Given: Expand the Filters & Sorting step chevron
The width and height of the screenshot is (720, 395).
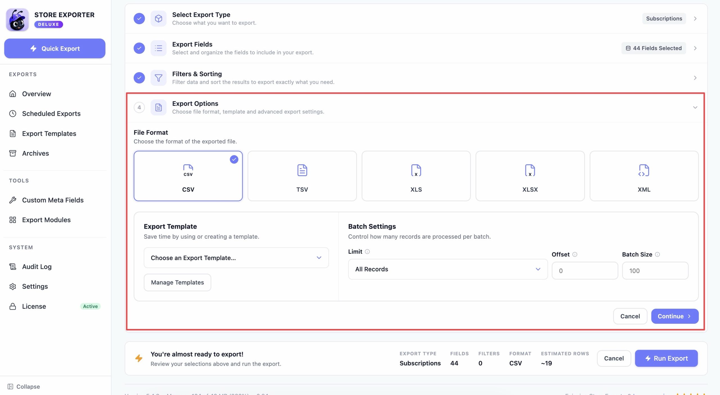Looking at the screenshot, I should tap(695, 78).
